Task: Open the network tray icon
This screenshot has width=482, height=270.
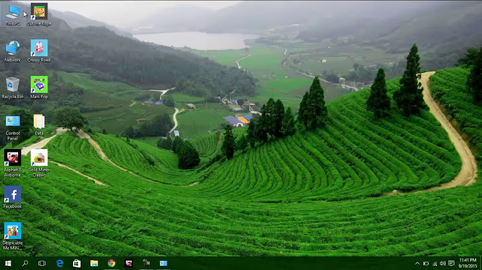Action: (x=434, y=263)
